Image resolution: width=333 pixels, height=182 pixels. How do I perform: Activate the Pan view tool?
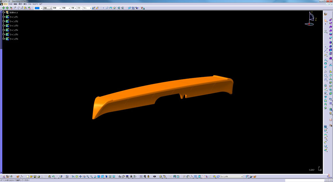click(81, 176)
